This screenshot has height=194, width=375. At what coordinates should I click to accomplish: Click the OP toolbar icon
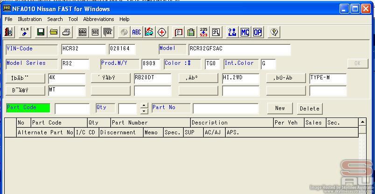(257, 32)
